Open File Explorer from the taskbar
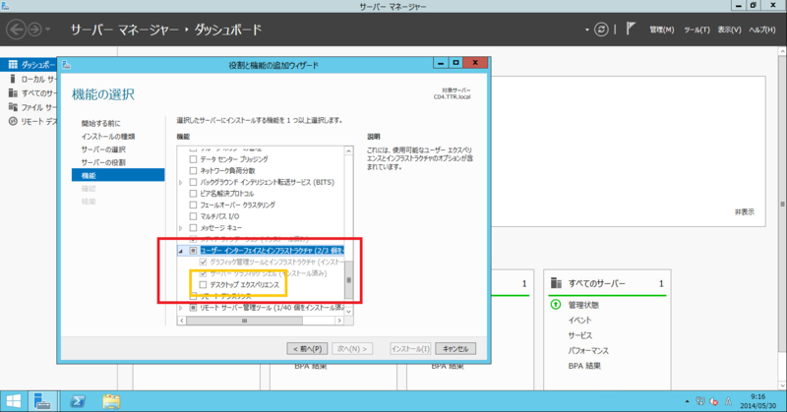Viewport: 787px width, 412px height. pyautogui.click(x=111, y=401)
